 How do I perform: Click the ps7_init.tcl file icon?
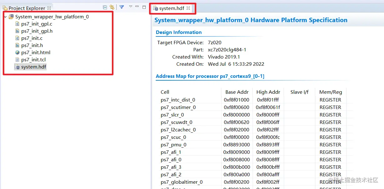tap(18, 60)
